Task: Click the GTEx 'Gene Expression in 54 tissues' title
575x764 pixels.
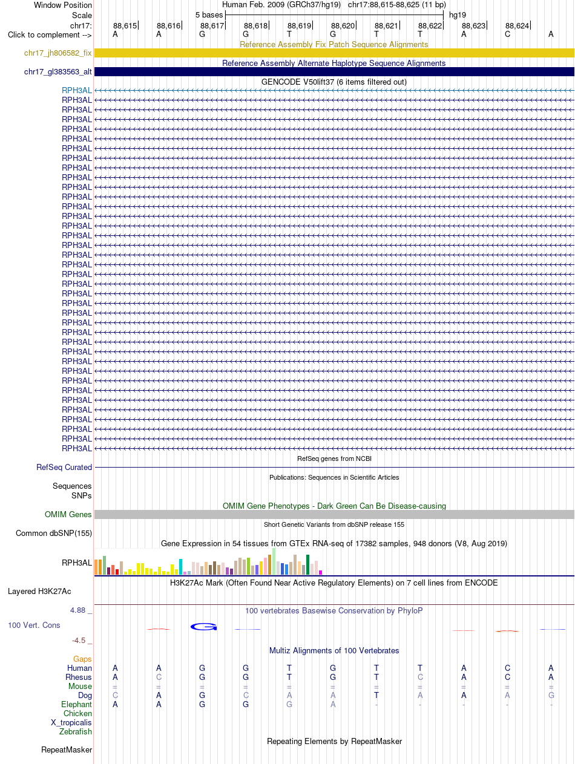Action: point(334,544)
